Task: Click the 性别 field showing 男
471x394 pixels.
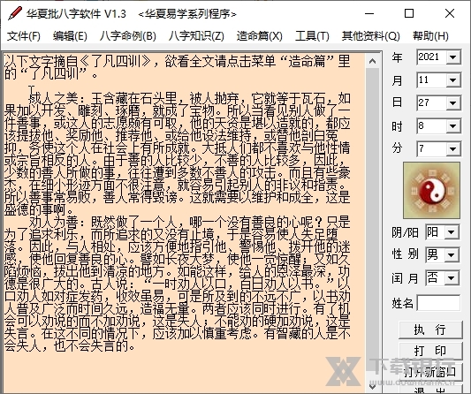Action: tap(435, 255)
